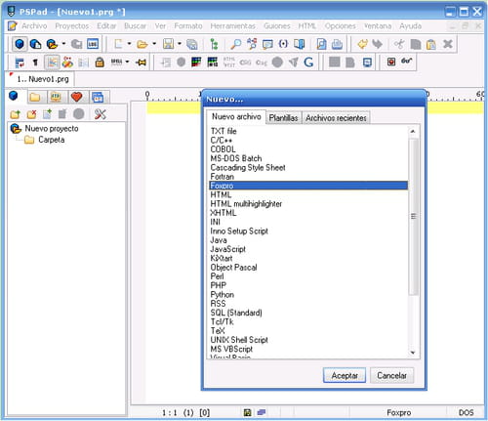Switch to the Plantillas tab
The image size is (488, 421).
coord(283,118)
